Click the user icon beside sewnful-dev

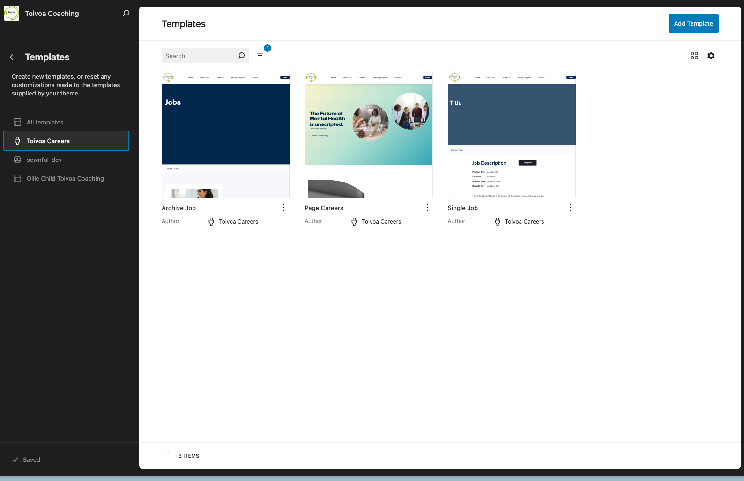point(17,160)
